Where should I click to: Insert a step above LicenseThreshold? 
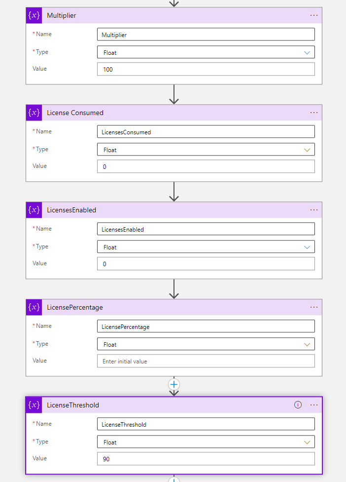point(174,384)
